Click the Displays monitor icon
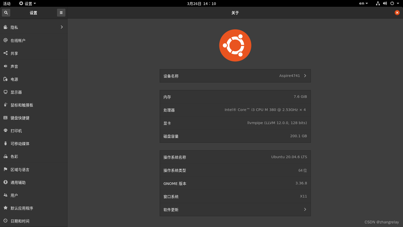This screenshot has width=403, height=227. pos(6,92)
